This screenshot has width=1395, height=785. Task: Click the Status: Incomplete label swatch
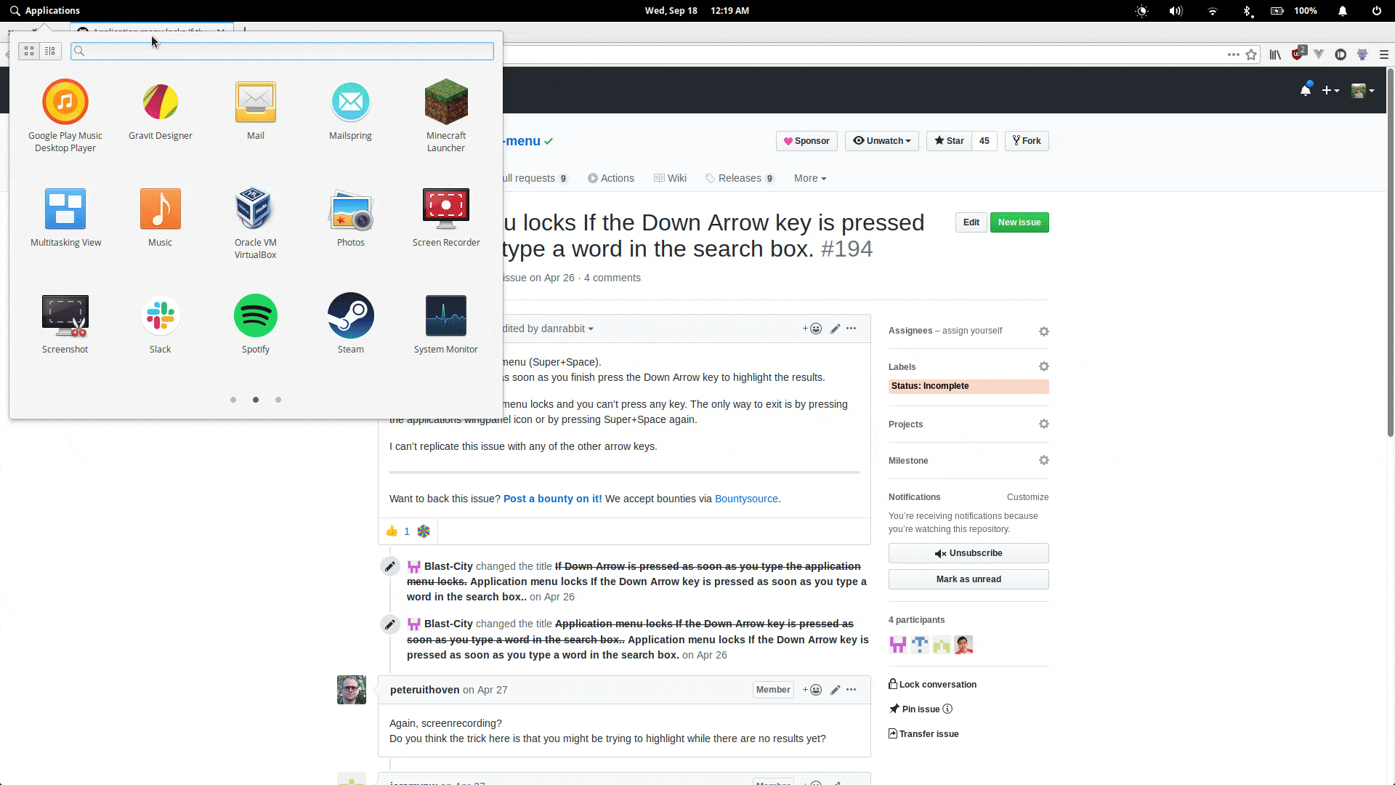pyautogui.click(x=968, y=386)
